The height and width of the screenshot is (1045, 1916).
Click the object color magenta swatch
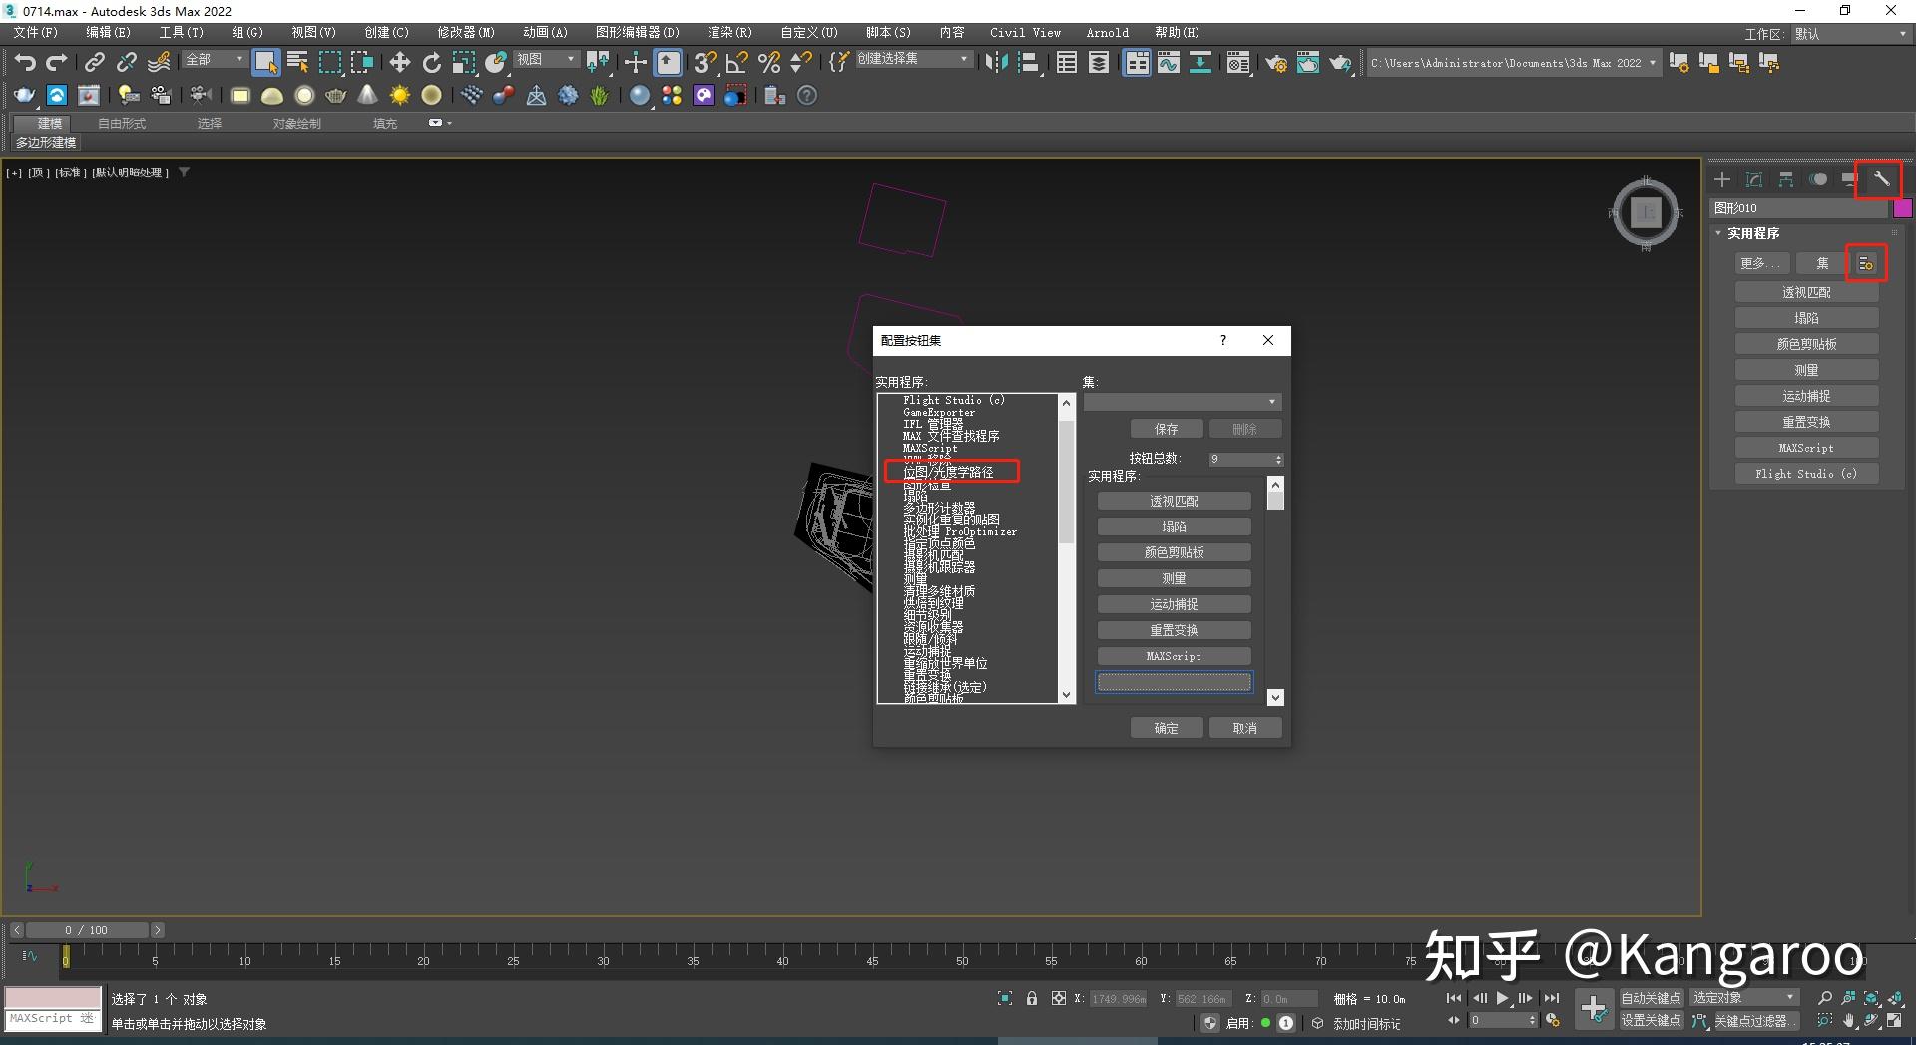1902,208
